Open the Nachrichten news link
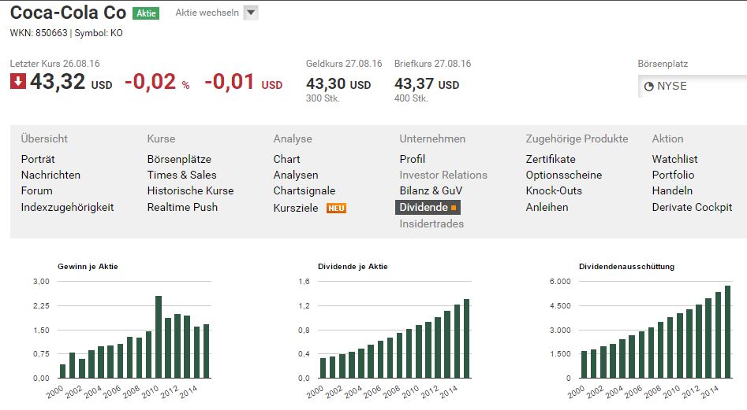This screenshot has height=410, width=747. pos(50,175)
